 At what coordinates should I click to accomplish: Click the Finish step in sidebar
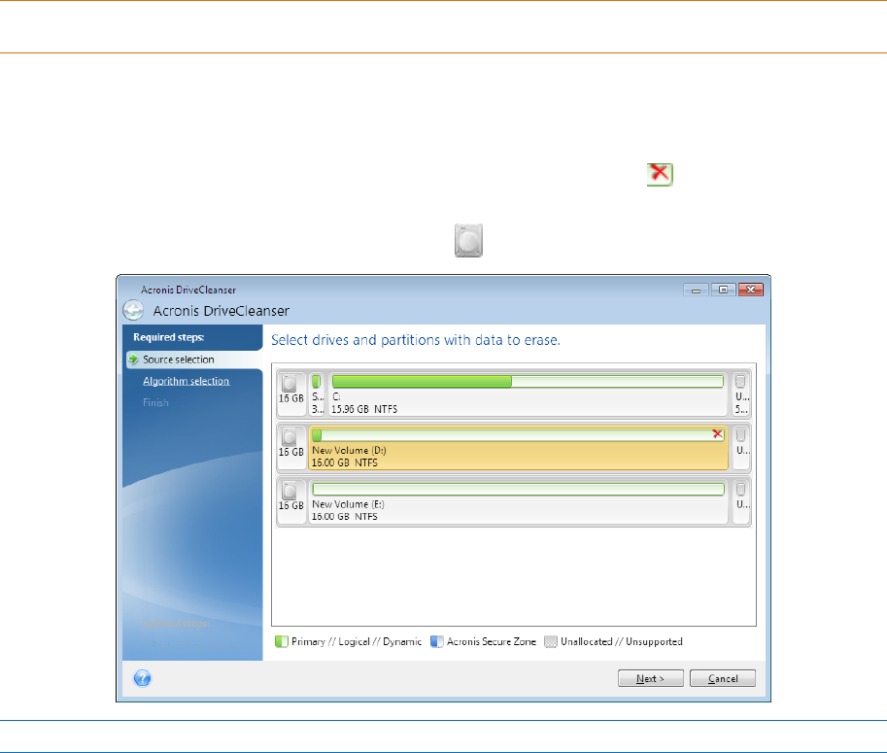click(x=155, y=402)
